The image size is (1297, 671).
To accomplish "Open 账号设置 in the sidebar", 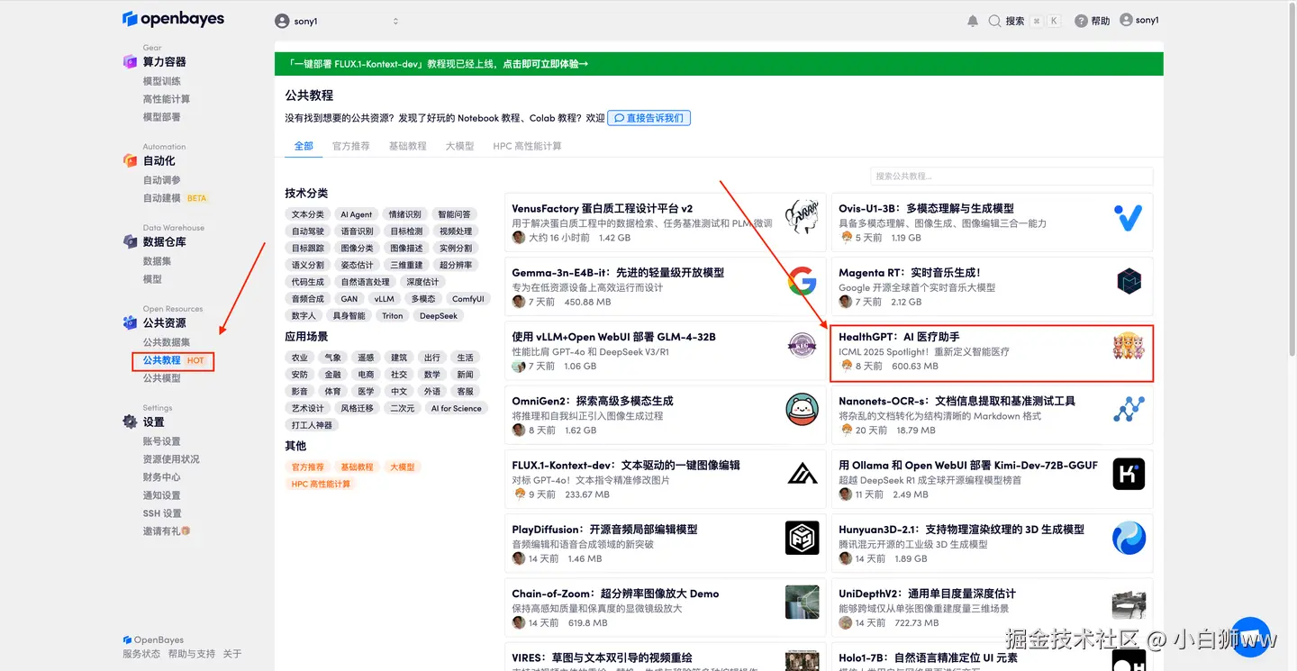I will coord(162,441).
